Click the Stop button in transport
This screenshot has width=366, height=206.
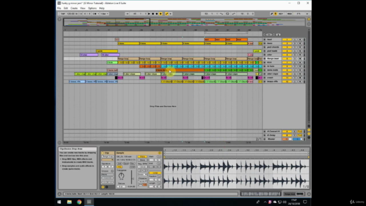153,14
